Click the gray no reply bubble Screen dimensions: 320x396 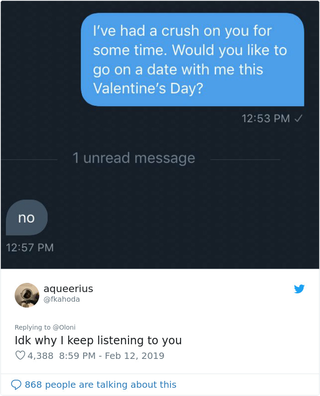(27, 217)
